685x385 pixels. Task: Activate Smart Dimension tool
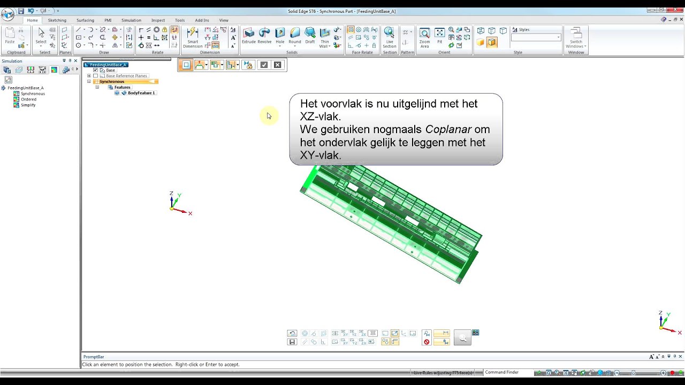pyautogui.click(x=193, y=38)
